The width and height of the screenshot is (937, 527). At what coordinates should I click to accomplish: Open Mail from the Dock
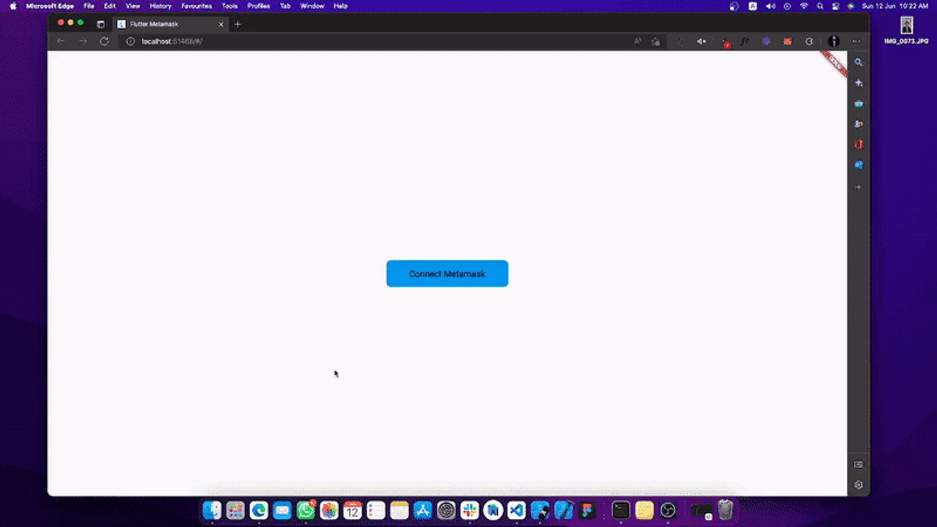tap(282, 510)
